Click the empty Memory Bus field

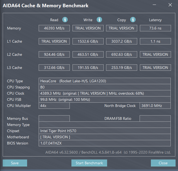[54, 118]
